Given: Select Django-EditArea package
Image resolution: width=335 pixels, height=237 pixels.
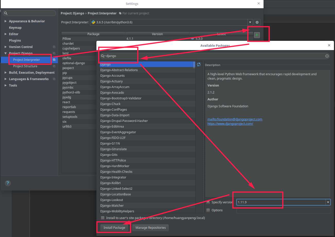Looking at the screenshot, I should click(x=147, y=127).
